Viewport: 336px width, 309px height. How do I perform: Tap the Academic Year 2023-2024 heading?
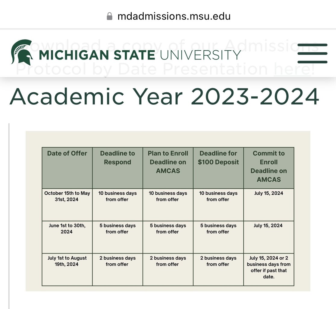(164, 97)
